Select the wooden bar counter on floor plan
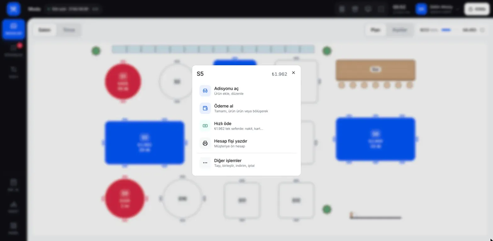The height and width of the screenshot is (241, 493). (x=375, y=70)
